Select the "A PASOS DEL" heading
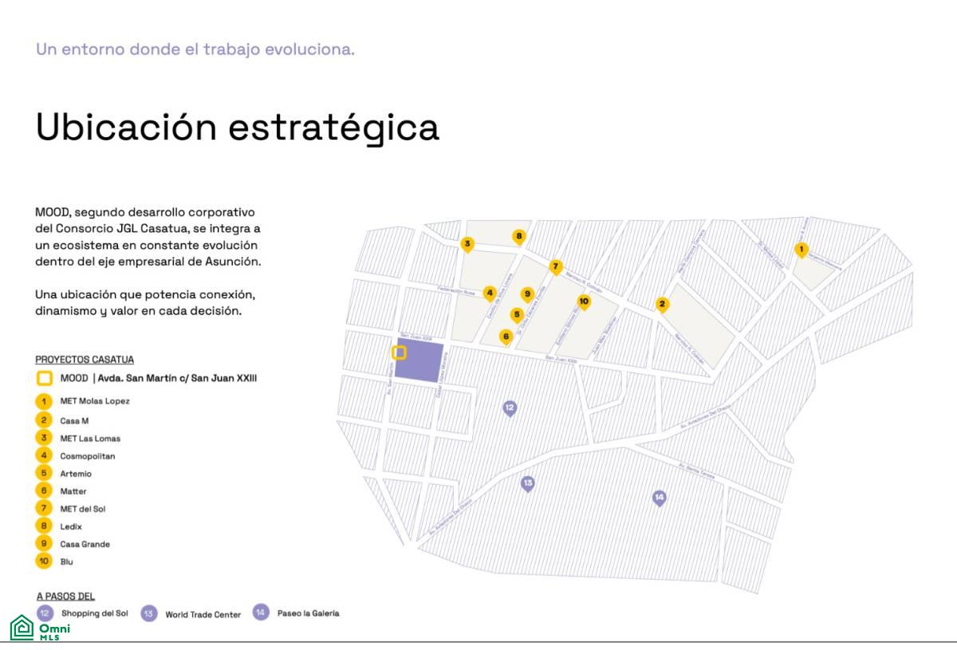Image resolution: width=957 pixels, height=650 pixels. point(66,596)
